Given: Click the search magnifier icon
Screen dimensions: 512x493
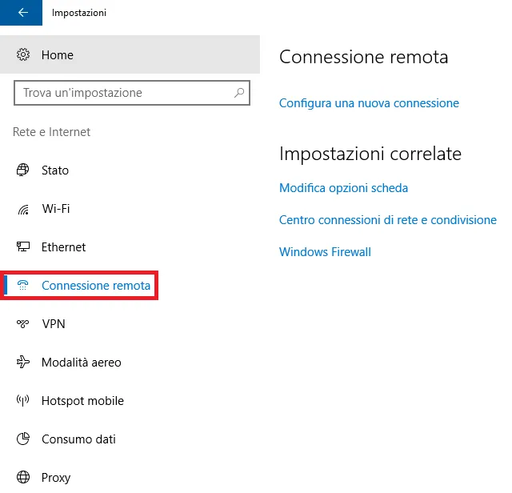Looking at the screenshot, I should tap(239, 93).
